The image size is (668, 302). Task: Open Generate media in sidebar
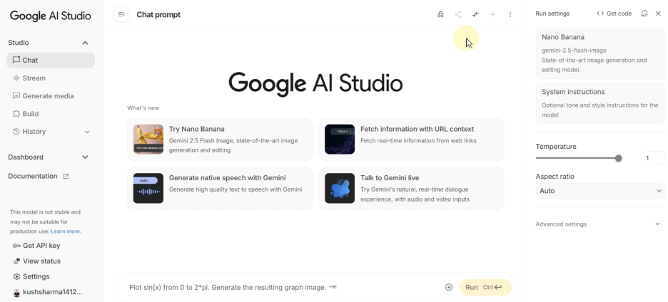50,95
